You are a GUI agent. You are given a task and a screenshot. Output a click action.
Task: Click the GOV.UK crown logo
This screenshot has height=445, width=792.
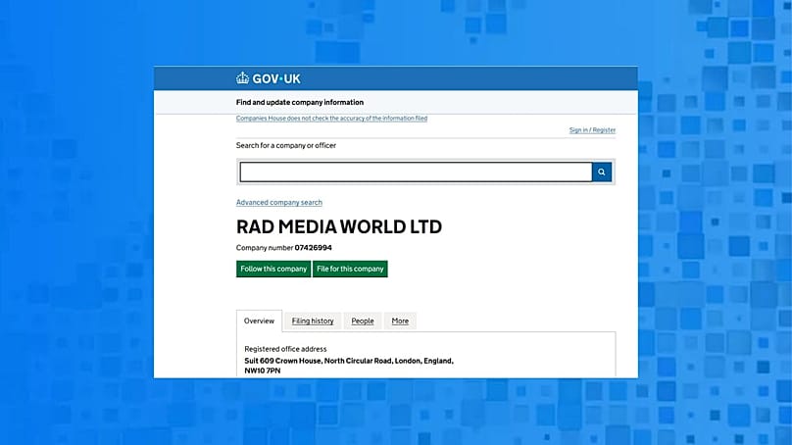269,78
